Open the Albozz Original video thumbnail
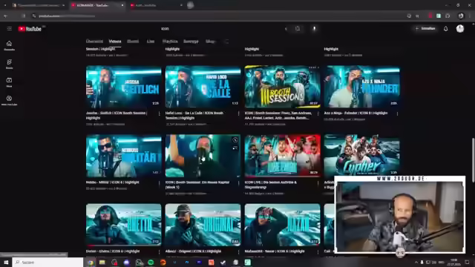475x267 pixels. [203, 225]
